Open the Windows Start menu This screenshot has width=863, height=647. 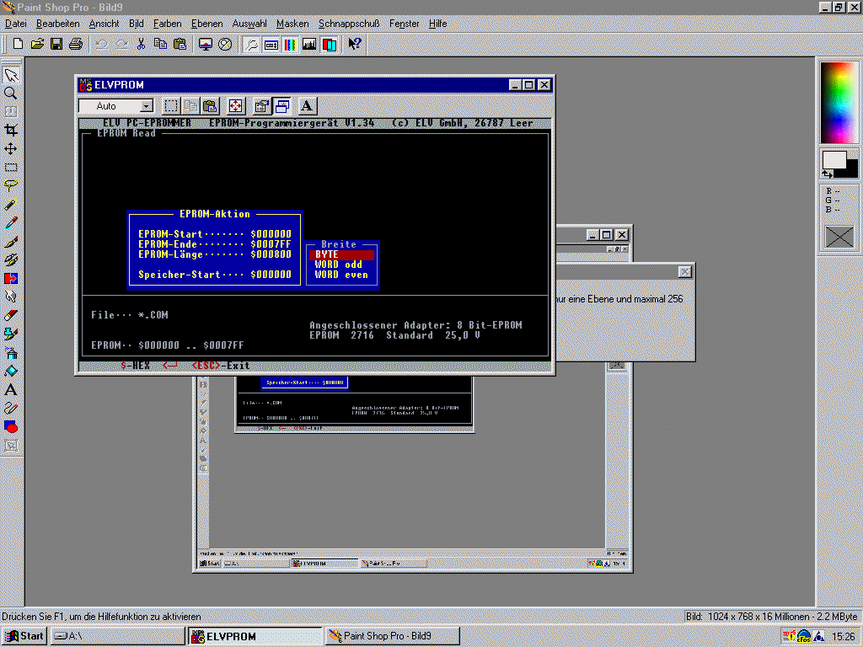tap(24, 636)
